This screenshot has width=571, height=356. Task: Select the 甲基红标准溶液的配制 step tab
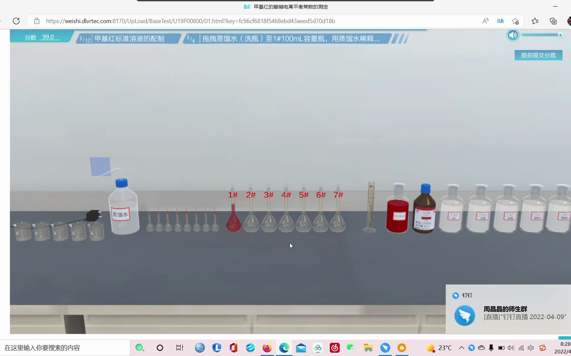129,39
